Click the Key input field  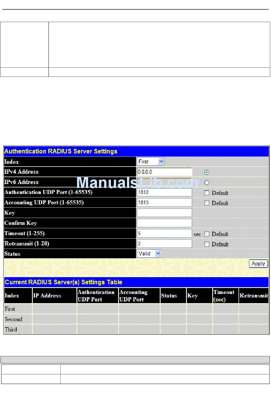coord(164,213)
